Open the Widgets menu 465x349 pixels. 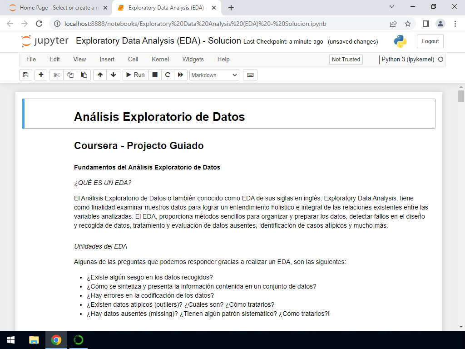[x=193, y=60]
